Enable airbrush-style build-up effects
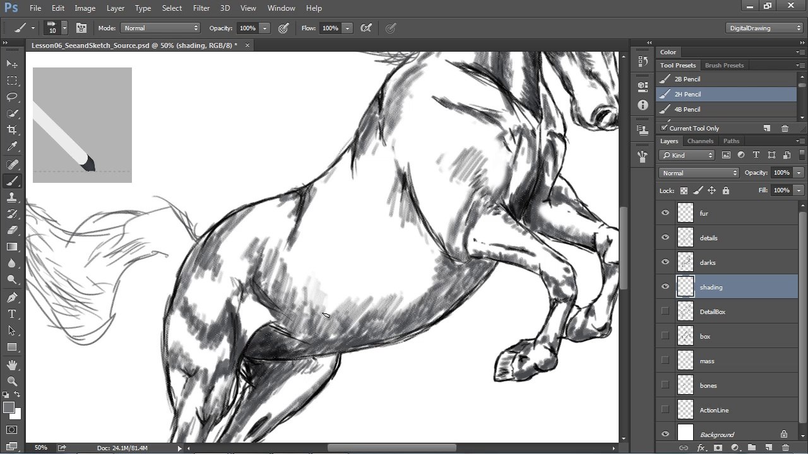 pyautogui.click(x=365, y=28)
